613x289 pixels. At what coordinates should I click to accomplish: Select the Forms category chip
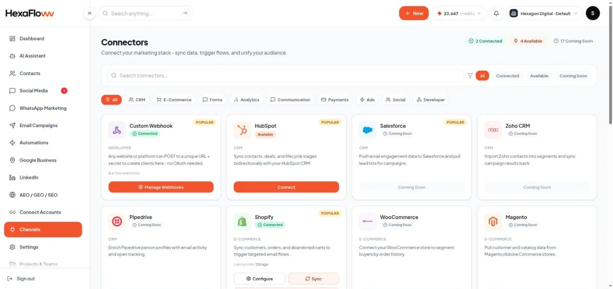click(212, 100)
